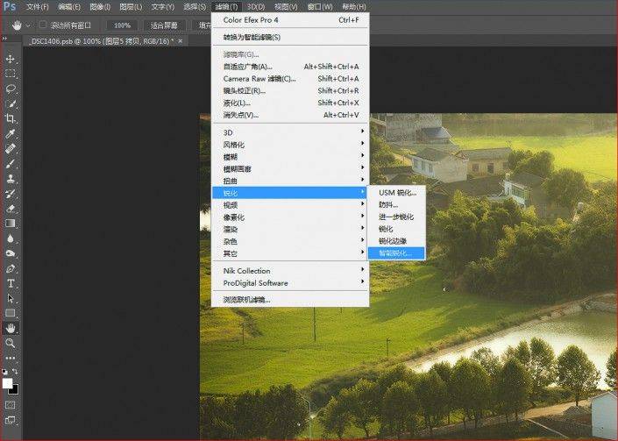Select the Type tool
The width and height of the screenshot is (618, 441).
click(11, 283)
